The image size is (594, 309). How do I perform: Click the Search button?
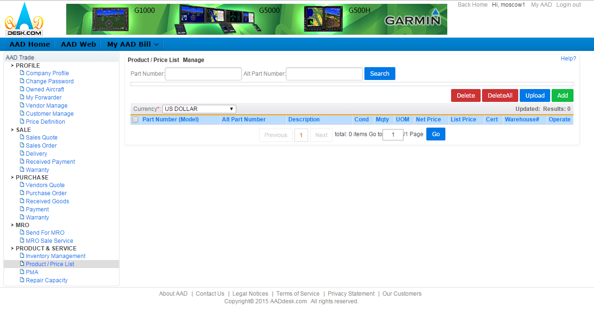380,74
